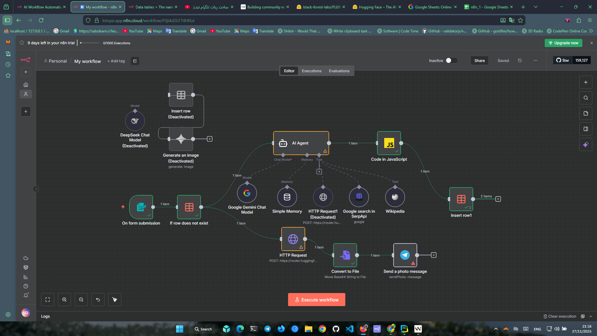
Task: Click the Convert to File node
Action: coord(345,255)
